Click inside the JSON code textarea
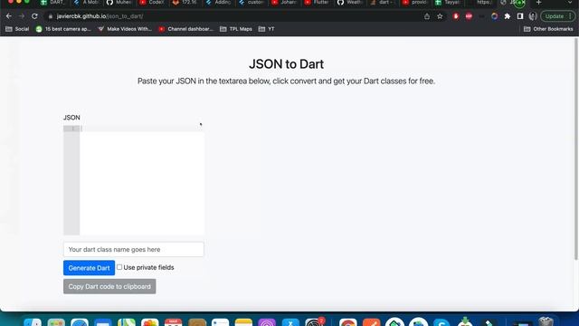Image resolution: width=579 pixels, height=326 pixels. tap(142, 180)
